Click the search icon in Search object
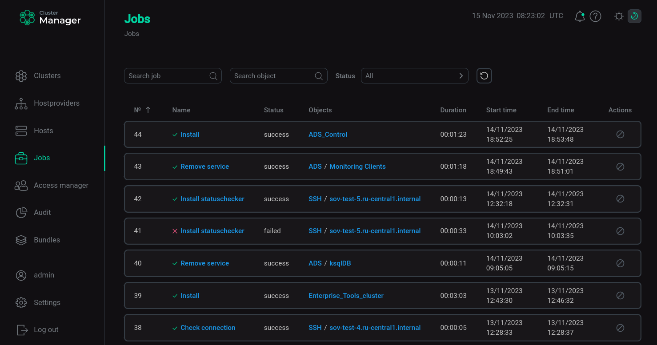This screenshot has width=657, height=345. (319, 76)
